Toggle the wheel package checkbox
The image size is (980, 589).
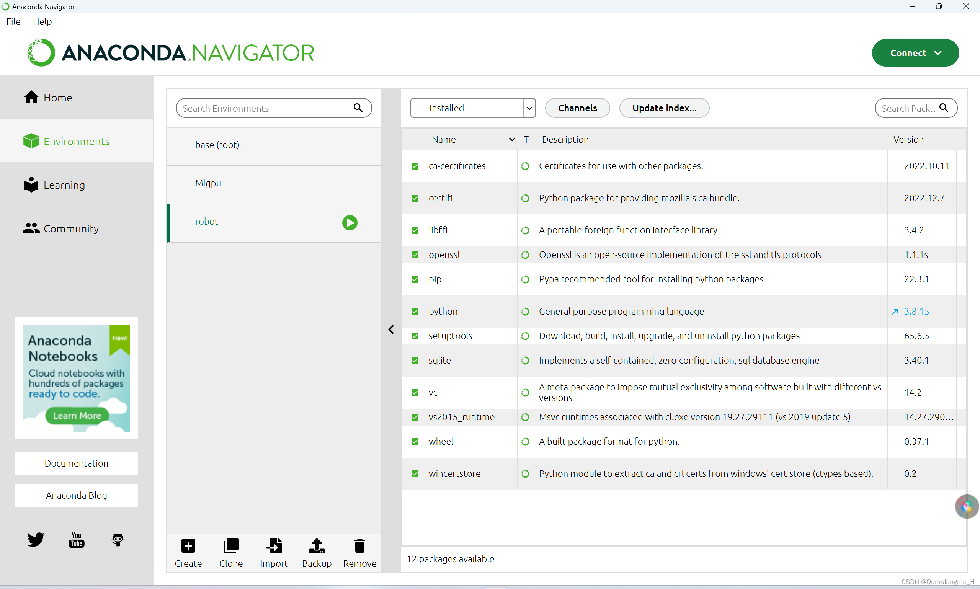click(x=415, y=442)
